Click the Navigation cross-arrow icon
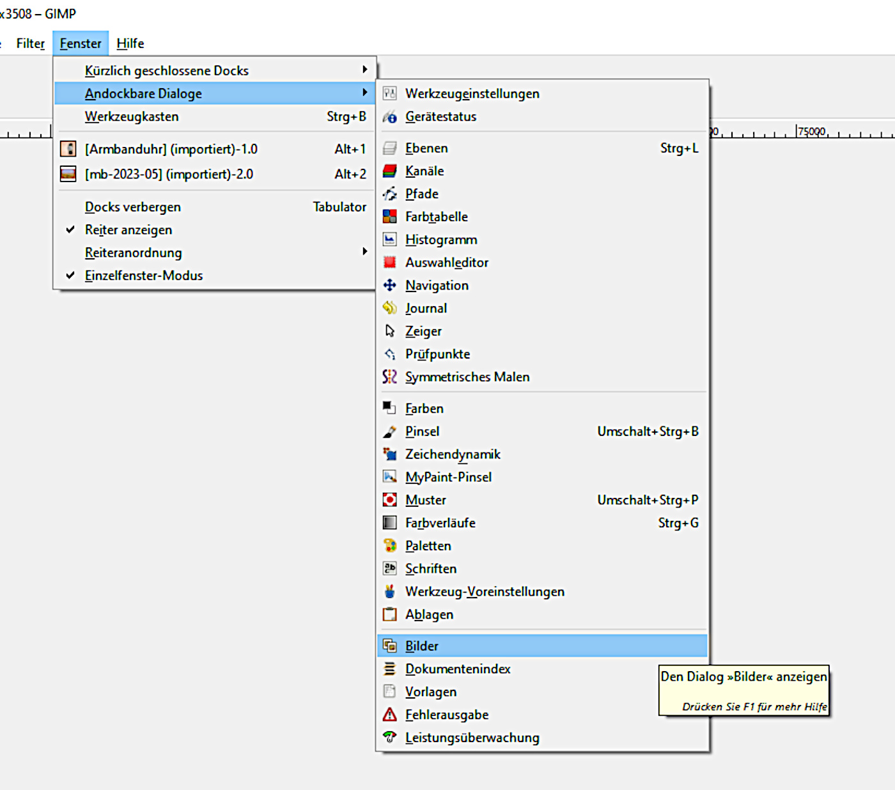Image resolution: width=895 pixels, height=790 pixels. tap(389, 286)
